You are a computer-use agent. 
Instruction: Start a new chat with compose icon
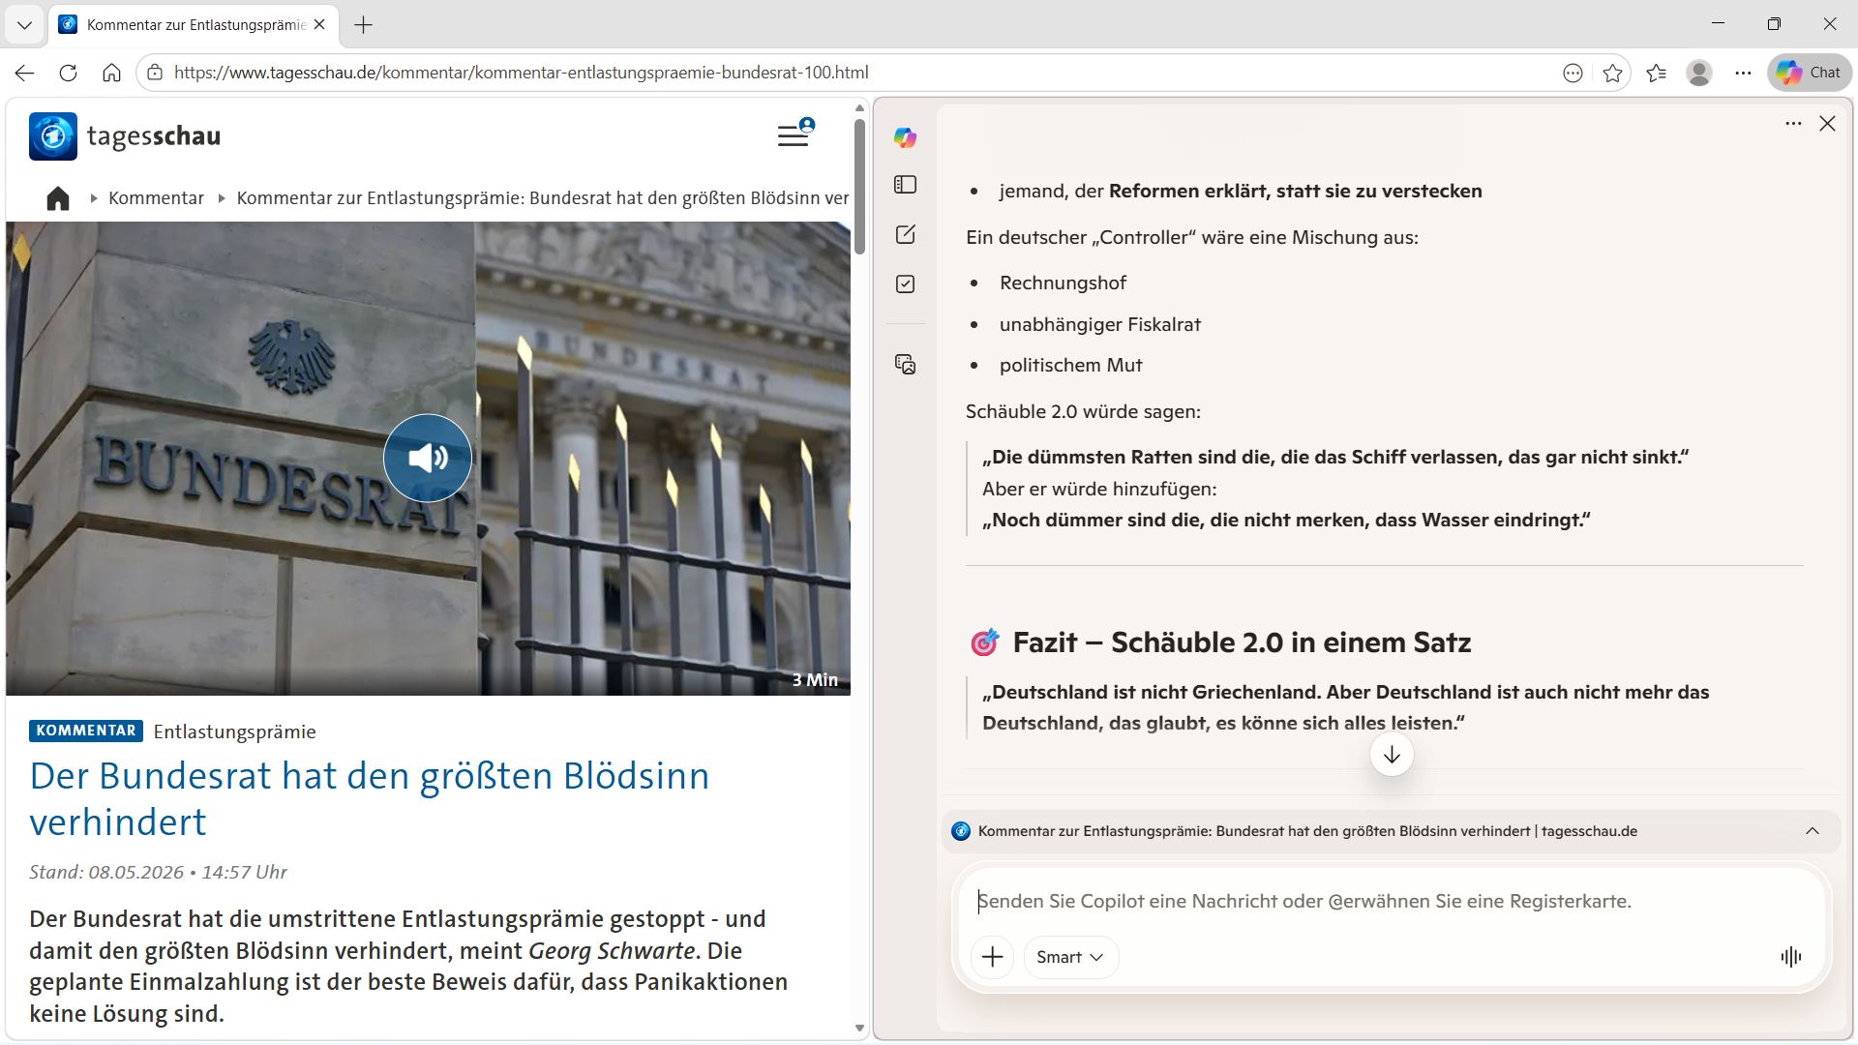(905, 234)
